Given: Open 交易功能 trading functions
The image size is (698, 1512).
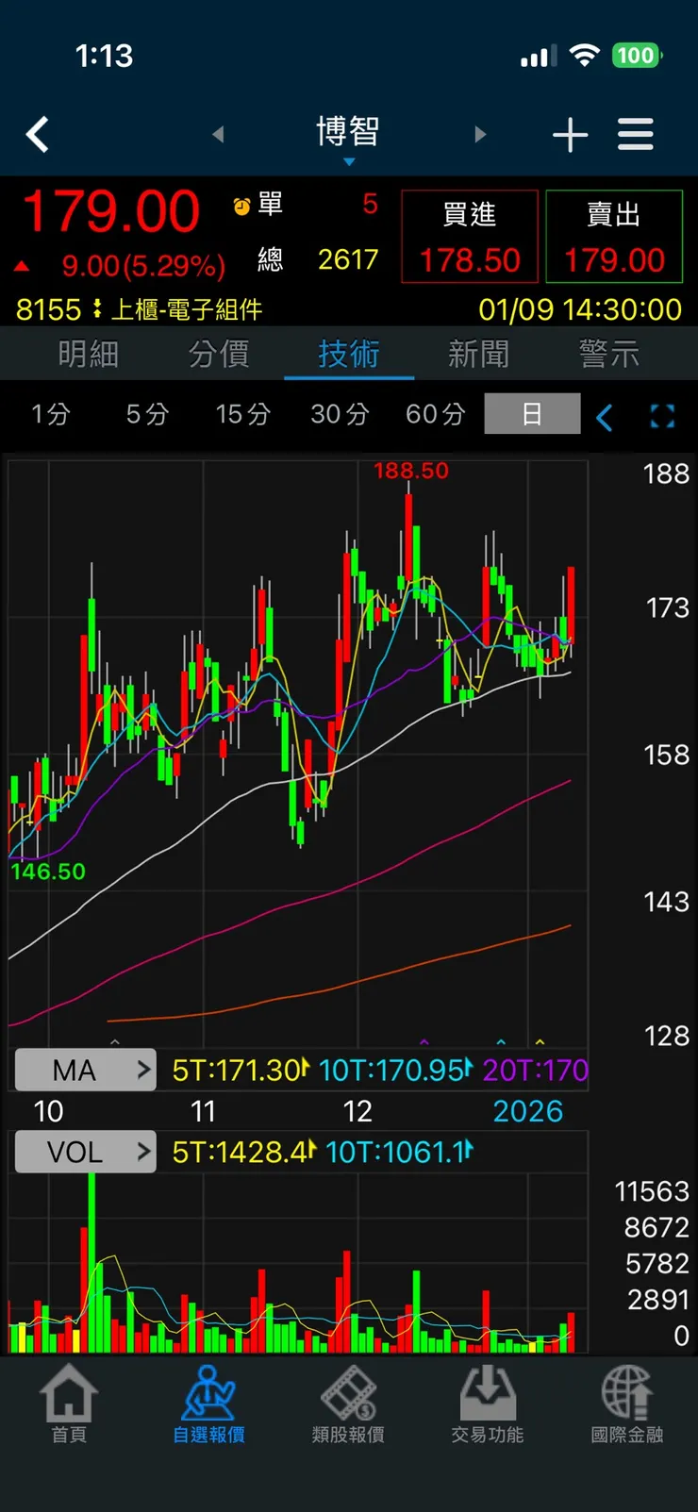Looking at the screenshot, I should coord(488,1404).
